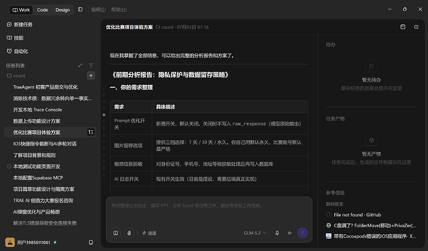Open the 数据上传功能设计方案 task
This screenshot has height=251, width=428.
point(37,121)
